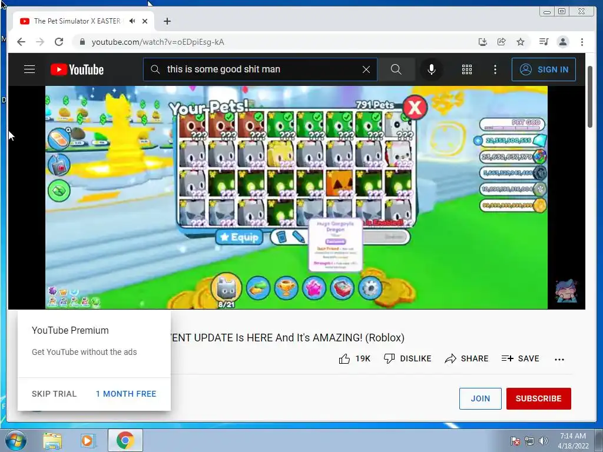Click 'YouTube Premium' popup heading
The height and width of the screenshot is (452, 603).
70,331
